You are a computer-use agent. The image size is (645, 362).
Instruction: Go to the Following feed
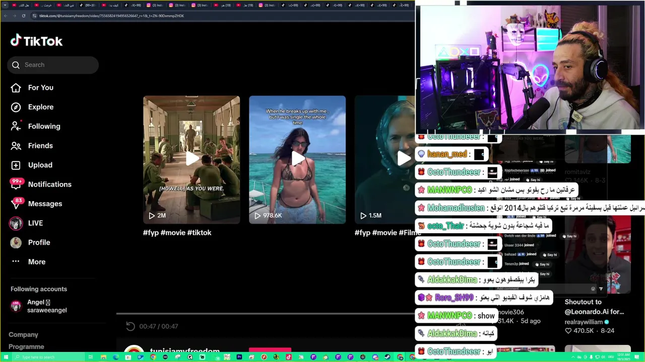tap(44, 126)
